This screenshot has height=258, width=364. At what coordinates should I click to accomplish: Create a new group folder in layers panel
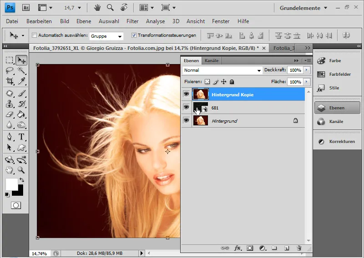(x=274, y=248)
